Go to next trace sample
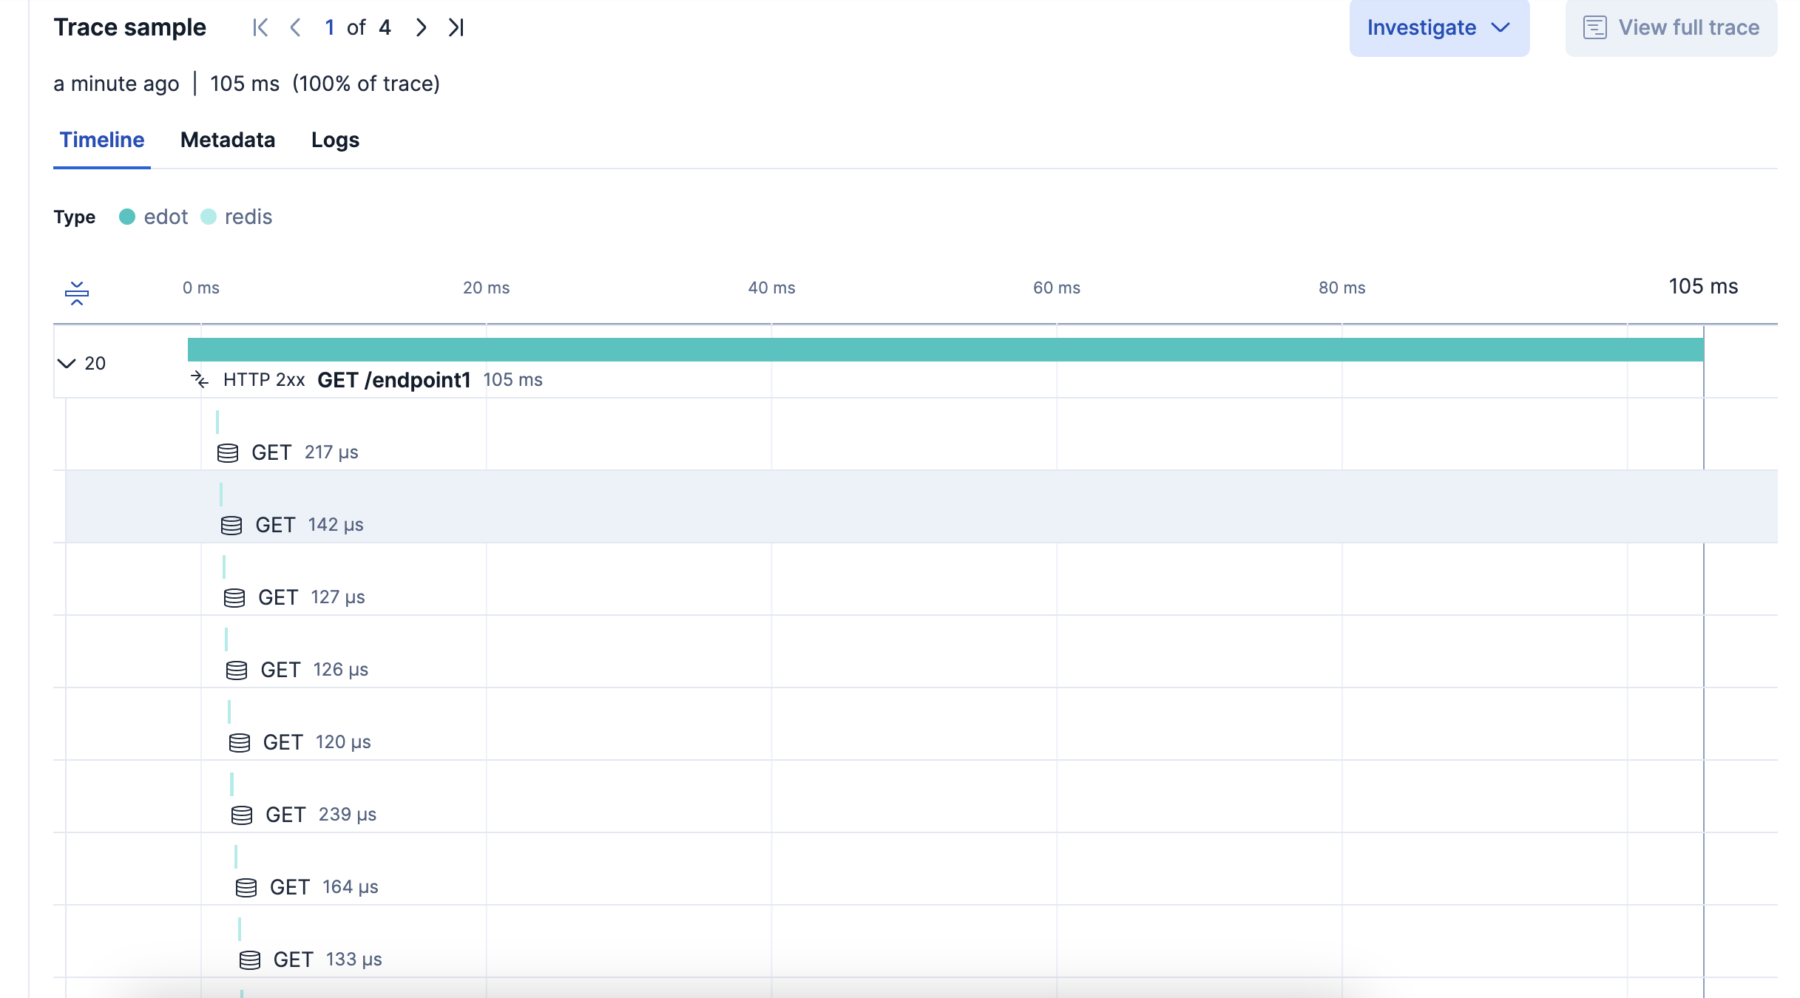This screenshot has height=998, width=1800. click(x=421, y=28)
